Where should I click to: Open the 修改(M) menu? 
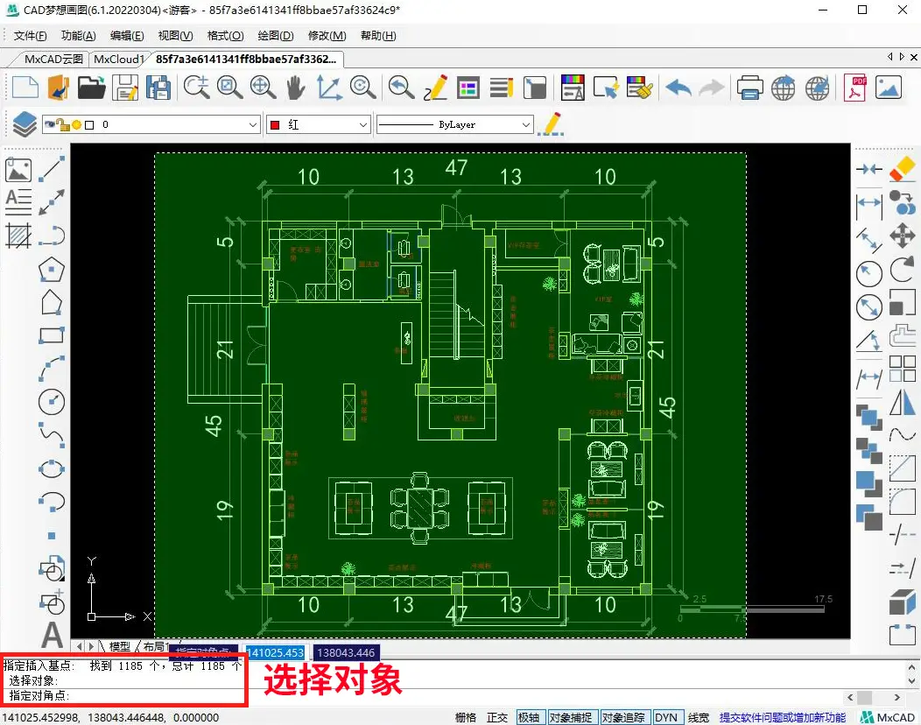pyautogui.click(x=327, y=36)
